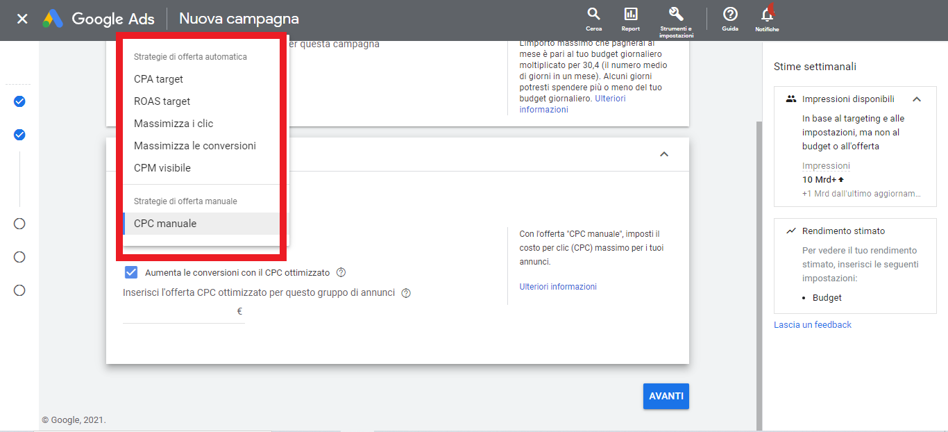The height and width of the screenshot is (432, 948).
Task: Click the CPC ottimizzato euro input field
Action: (179, 312)
